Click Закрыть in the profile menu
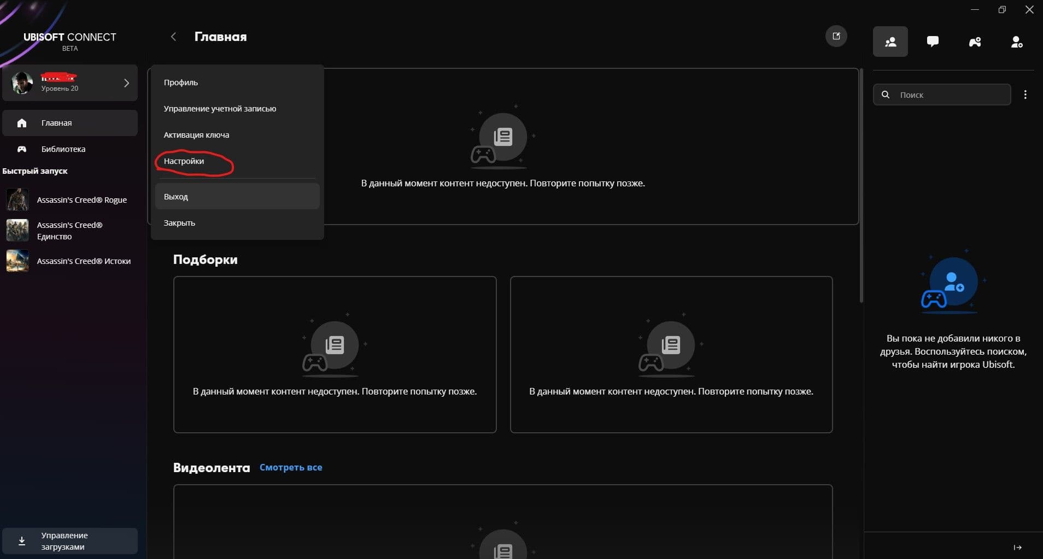 tap(179, 223)
